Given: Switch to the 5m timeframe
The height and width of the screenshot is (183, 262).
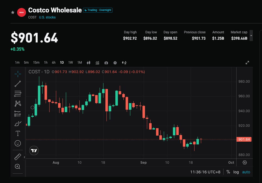Looking at the screenshot, I should pos(26,63).
